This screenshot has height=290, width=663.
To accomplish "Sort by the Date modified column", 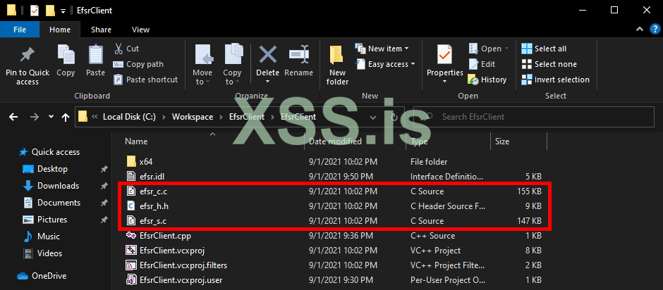I will (x=335, y=141).
